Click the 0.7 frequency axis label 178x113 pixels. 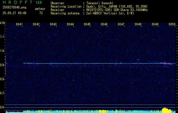click(3, 93)
